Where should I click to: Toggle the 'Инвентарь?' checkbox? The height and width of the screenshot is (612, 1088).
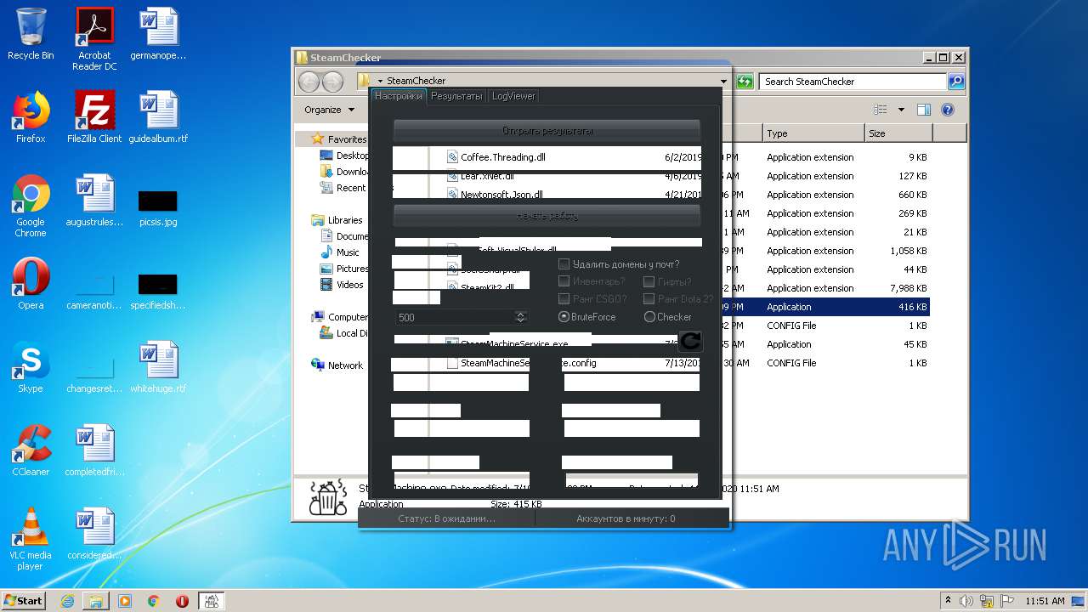coord(564,281)
